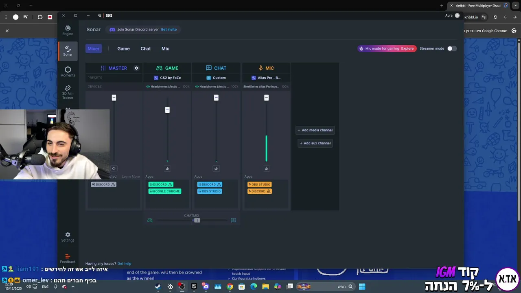
Task: Open the 3D Aim Trainer sidebar icon
Action: tap(68, 92)
